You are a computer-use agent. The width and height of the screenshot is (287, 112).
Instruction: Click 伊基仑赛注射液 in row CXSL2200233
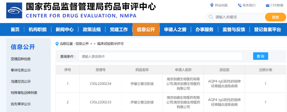[142, 102]
